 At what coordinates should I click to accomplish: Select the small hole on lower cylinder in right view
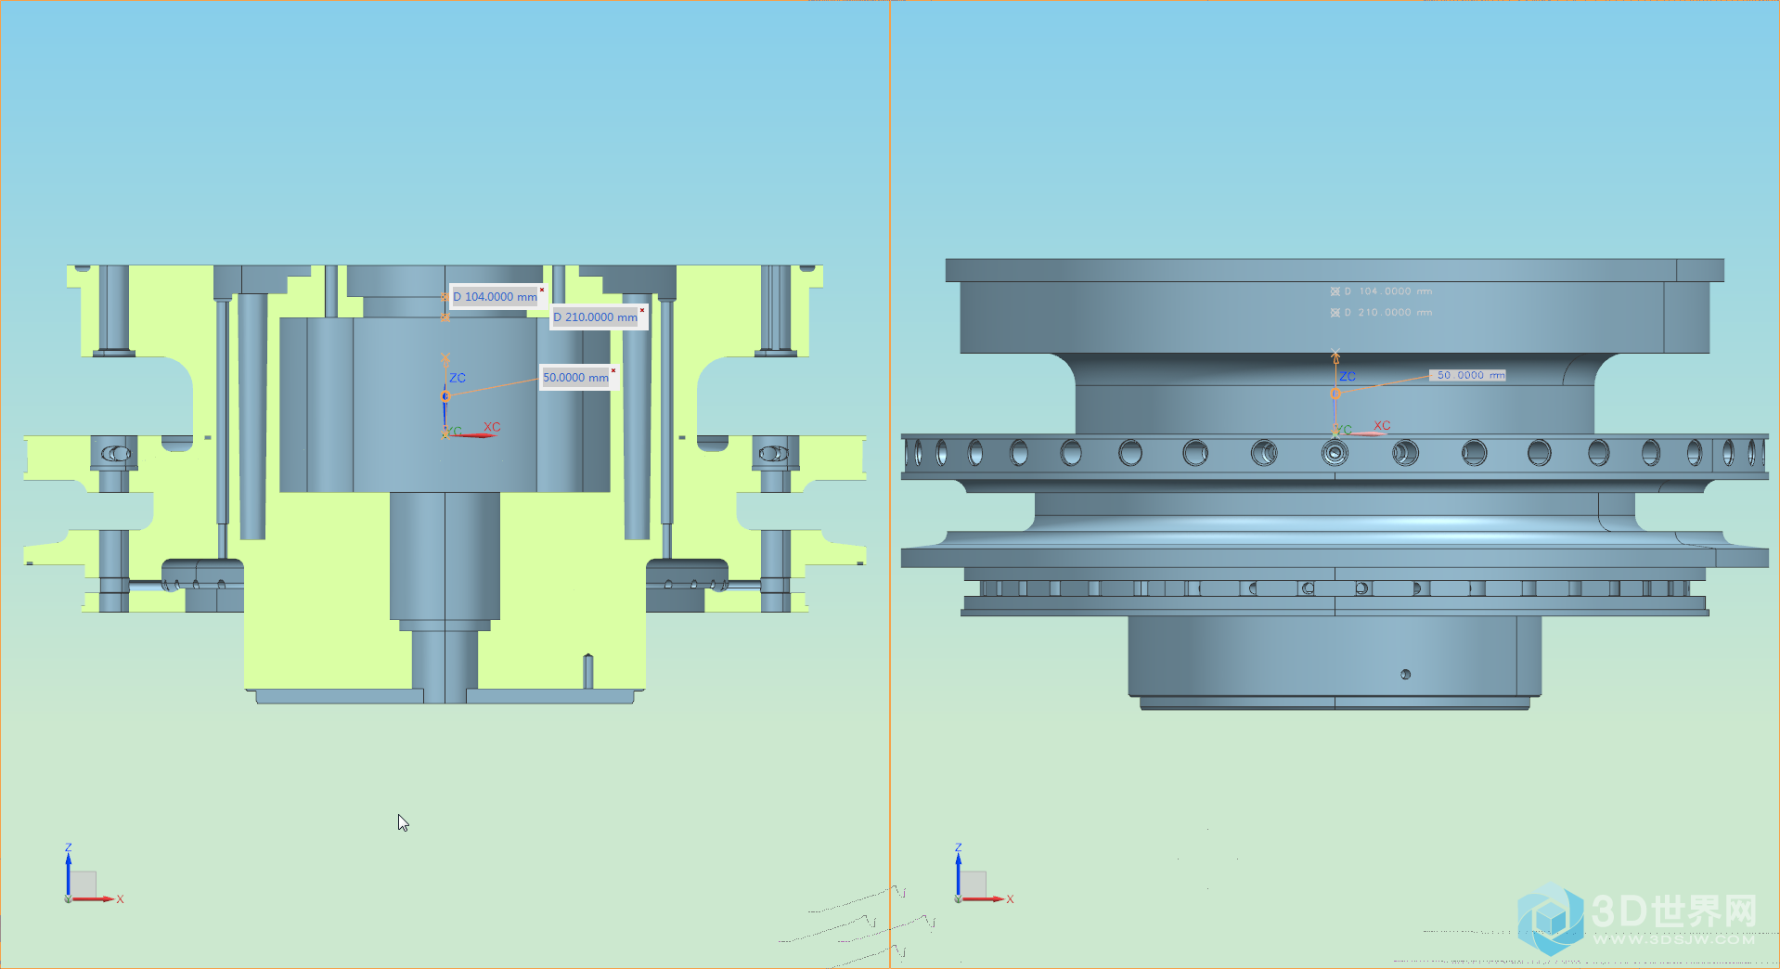coord(1405,675)
